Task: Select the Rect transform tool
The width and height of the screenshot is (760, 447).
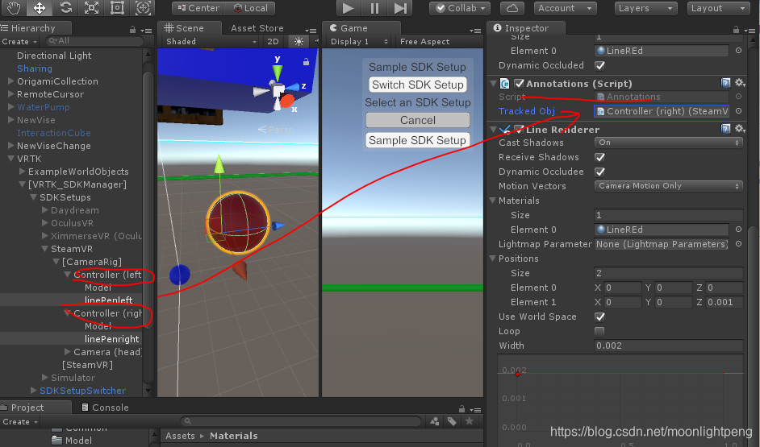Action: 117,8
